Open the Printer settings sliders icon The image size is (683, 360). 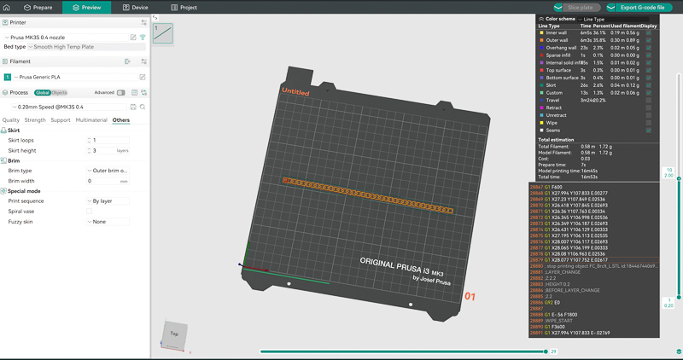143,23
